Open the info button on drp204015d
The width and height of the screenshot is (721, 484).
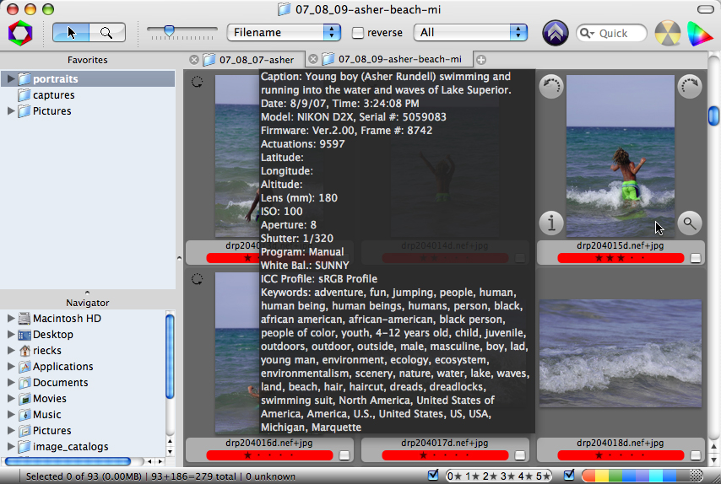pyautogui.click(x=550, y=223)
